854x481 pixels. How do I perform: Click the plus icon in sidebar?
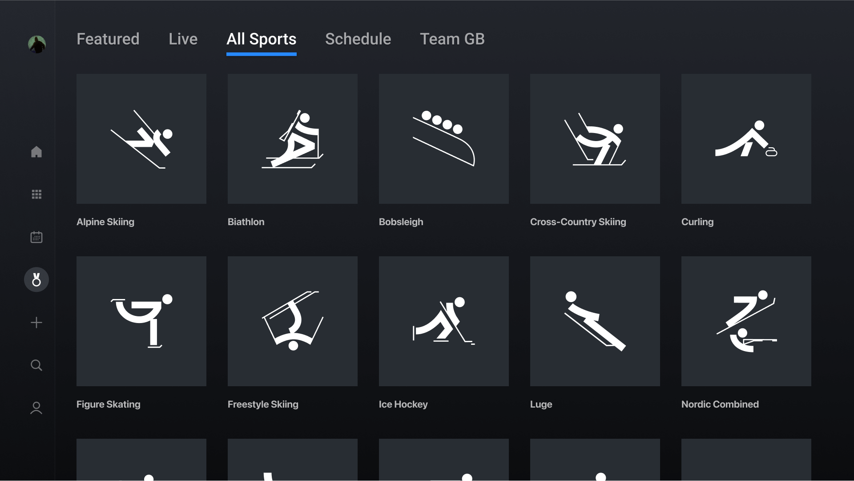(x=36, y=322)
